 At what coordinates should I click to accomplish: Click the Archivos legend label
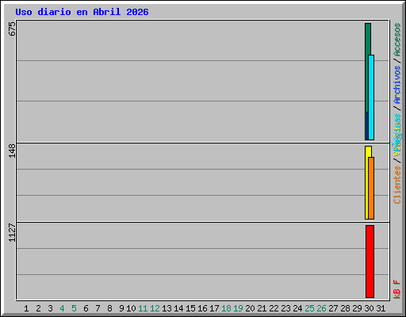[397, 85]
